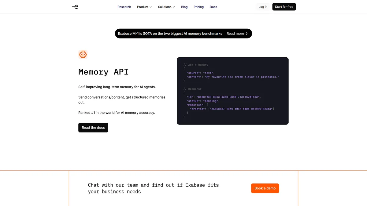Expand the Product dropdown menu
Viewport: 367px width, 206px height.
(x=144, y=7)
